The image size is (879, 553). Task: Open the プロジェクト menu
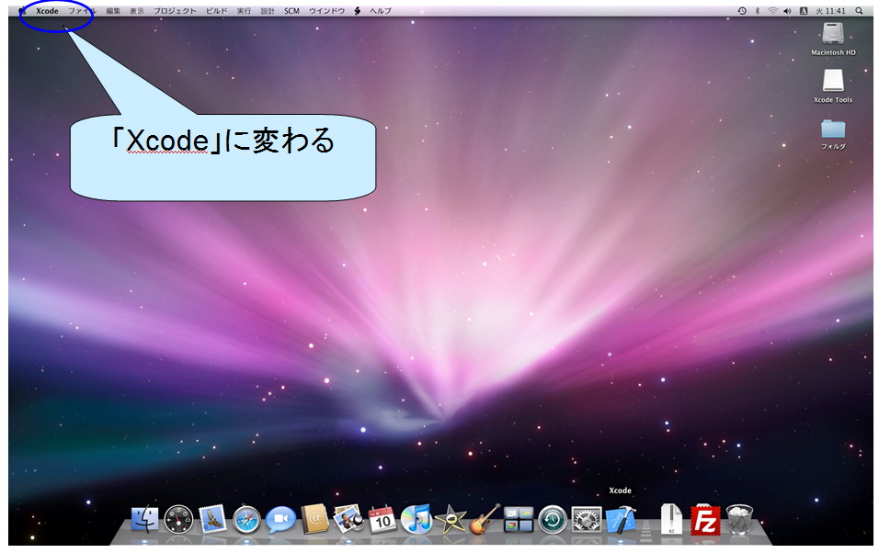point(175,11)
